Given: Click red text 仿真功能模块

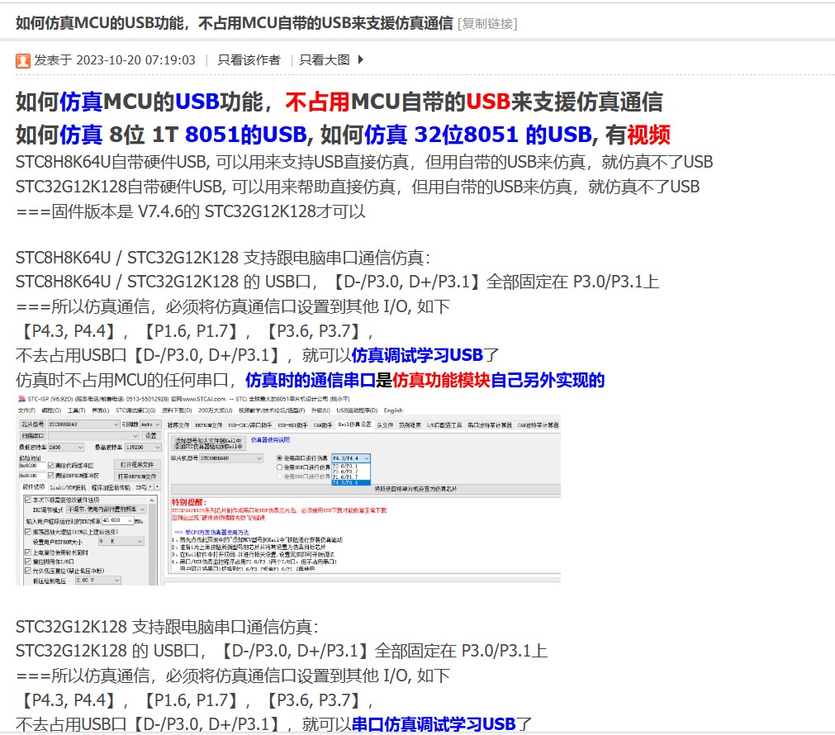Looking at the screenshot, I should tap(441, 380).
